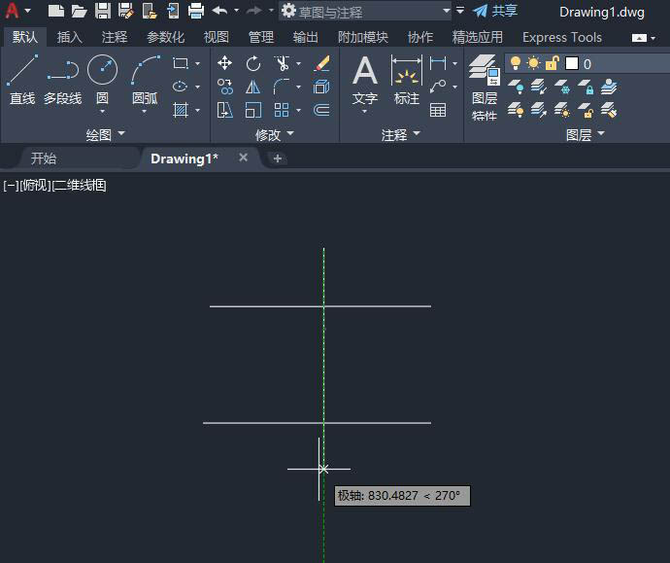
Task: Click the Erase tool icon
Action: (322, 63)
